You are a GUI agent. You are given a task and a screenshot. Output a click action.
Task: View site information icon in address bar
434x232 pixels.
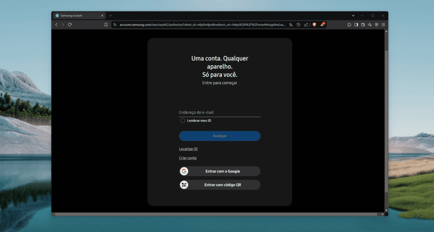(x=115, y=25)
